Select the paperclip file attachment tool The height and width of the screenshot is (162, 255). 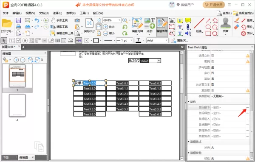[x=188, y=27]
